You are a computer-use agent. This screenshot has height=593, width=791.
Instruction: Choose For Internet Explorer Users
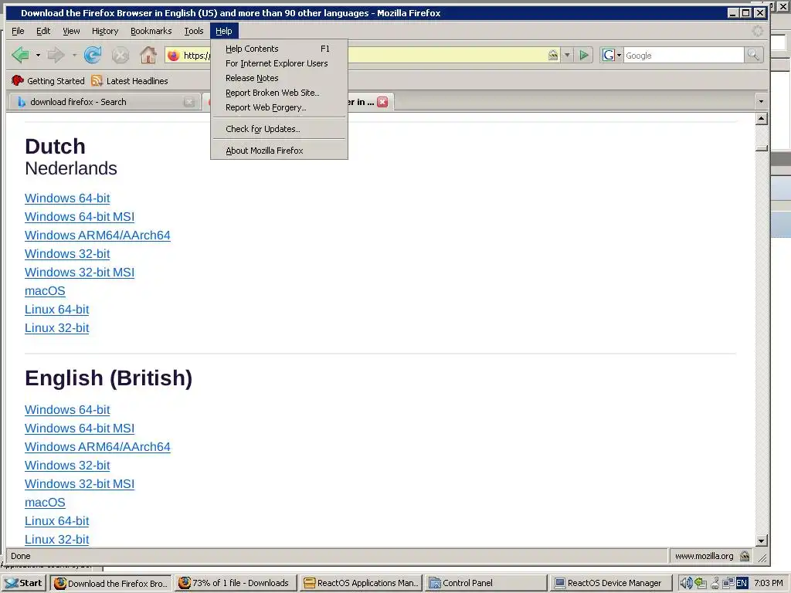click(279, 63)
